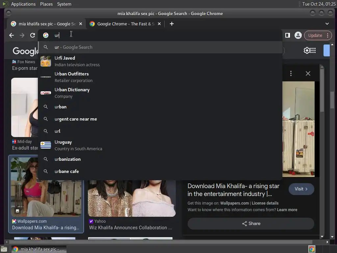Reload the current page

click(33, 35)
